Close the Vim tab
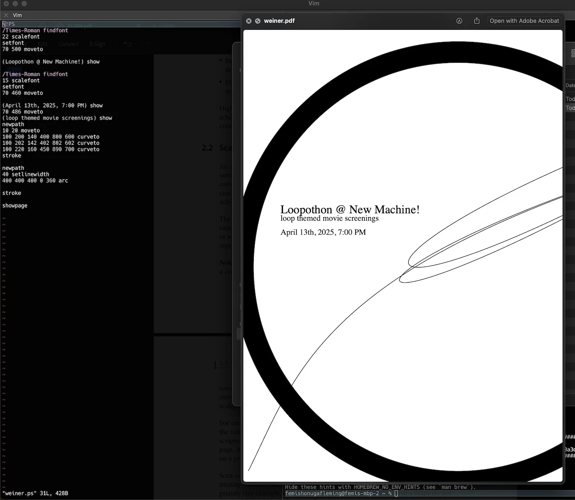Screen dimensions: 575x500 point(6,15)
